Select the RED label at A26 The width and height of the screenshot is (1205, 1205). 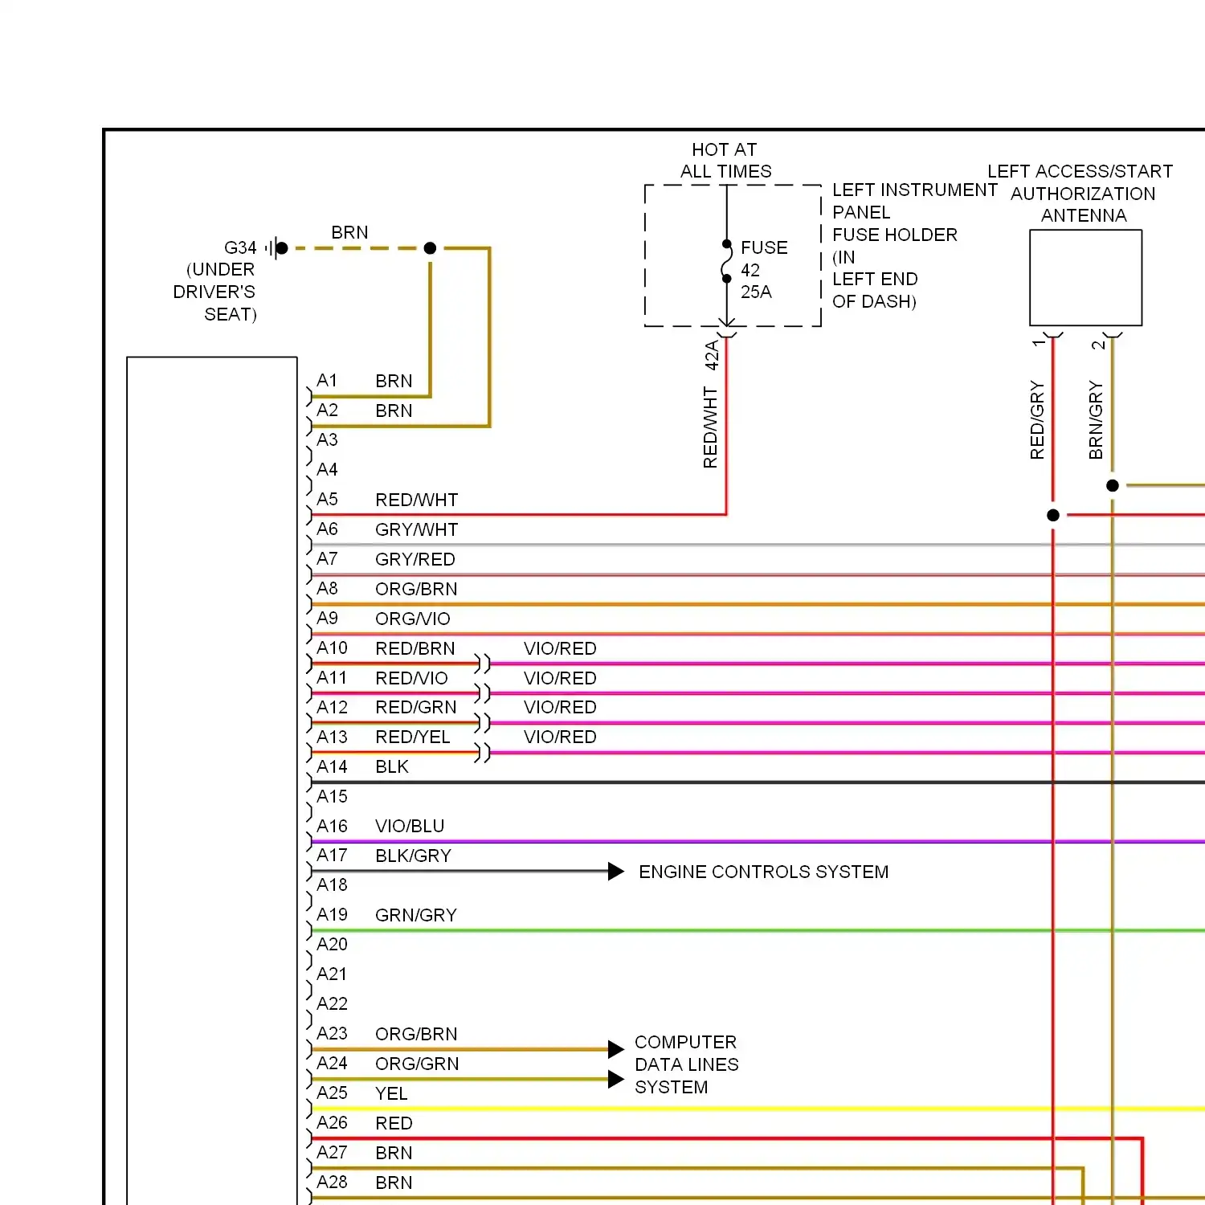click(394, 1123)
